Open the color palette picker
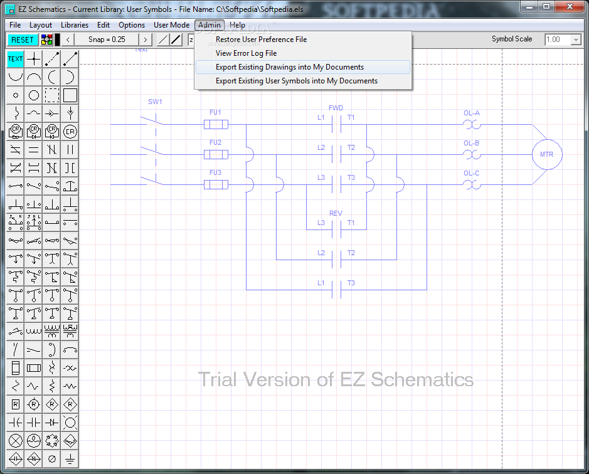This screenshot has width=589, height=474. tap(46, 39)
